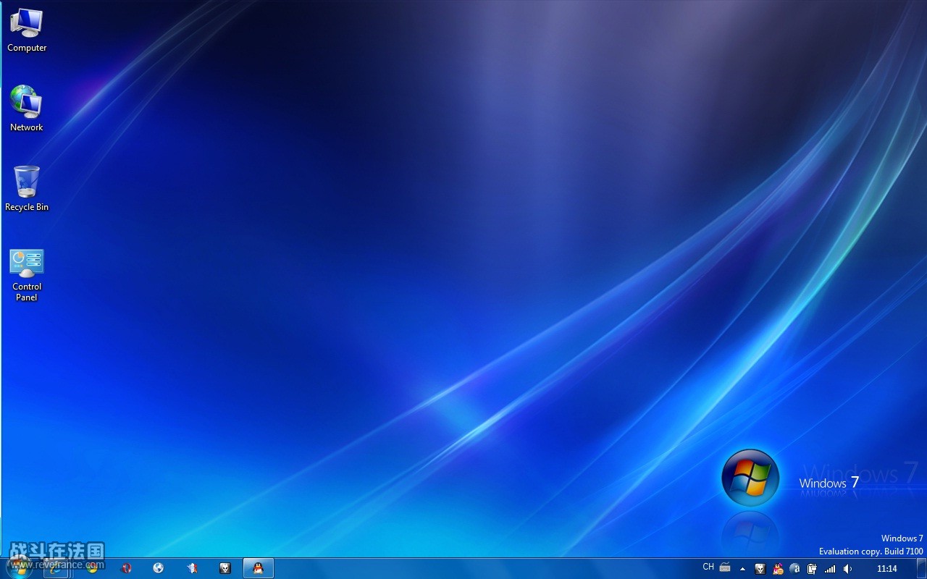The height and width of the screenshot is (579, 927).
Task: Select the Network desktop icon
Action: (x=27, y=109)
